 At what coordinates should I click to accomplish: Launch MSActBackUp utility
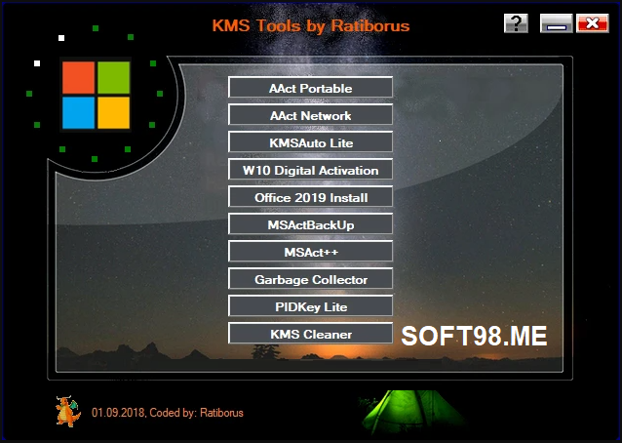click(310, 224)
